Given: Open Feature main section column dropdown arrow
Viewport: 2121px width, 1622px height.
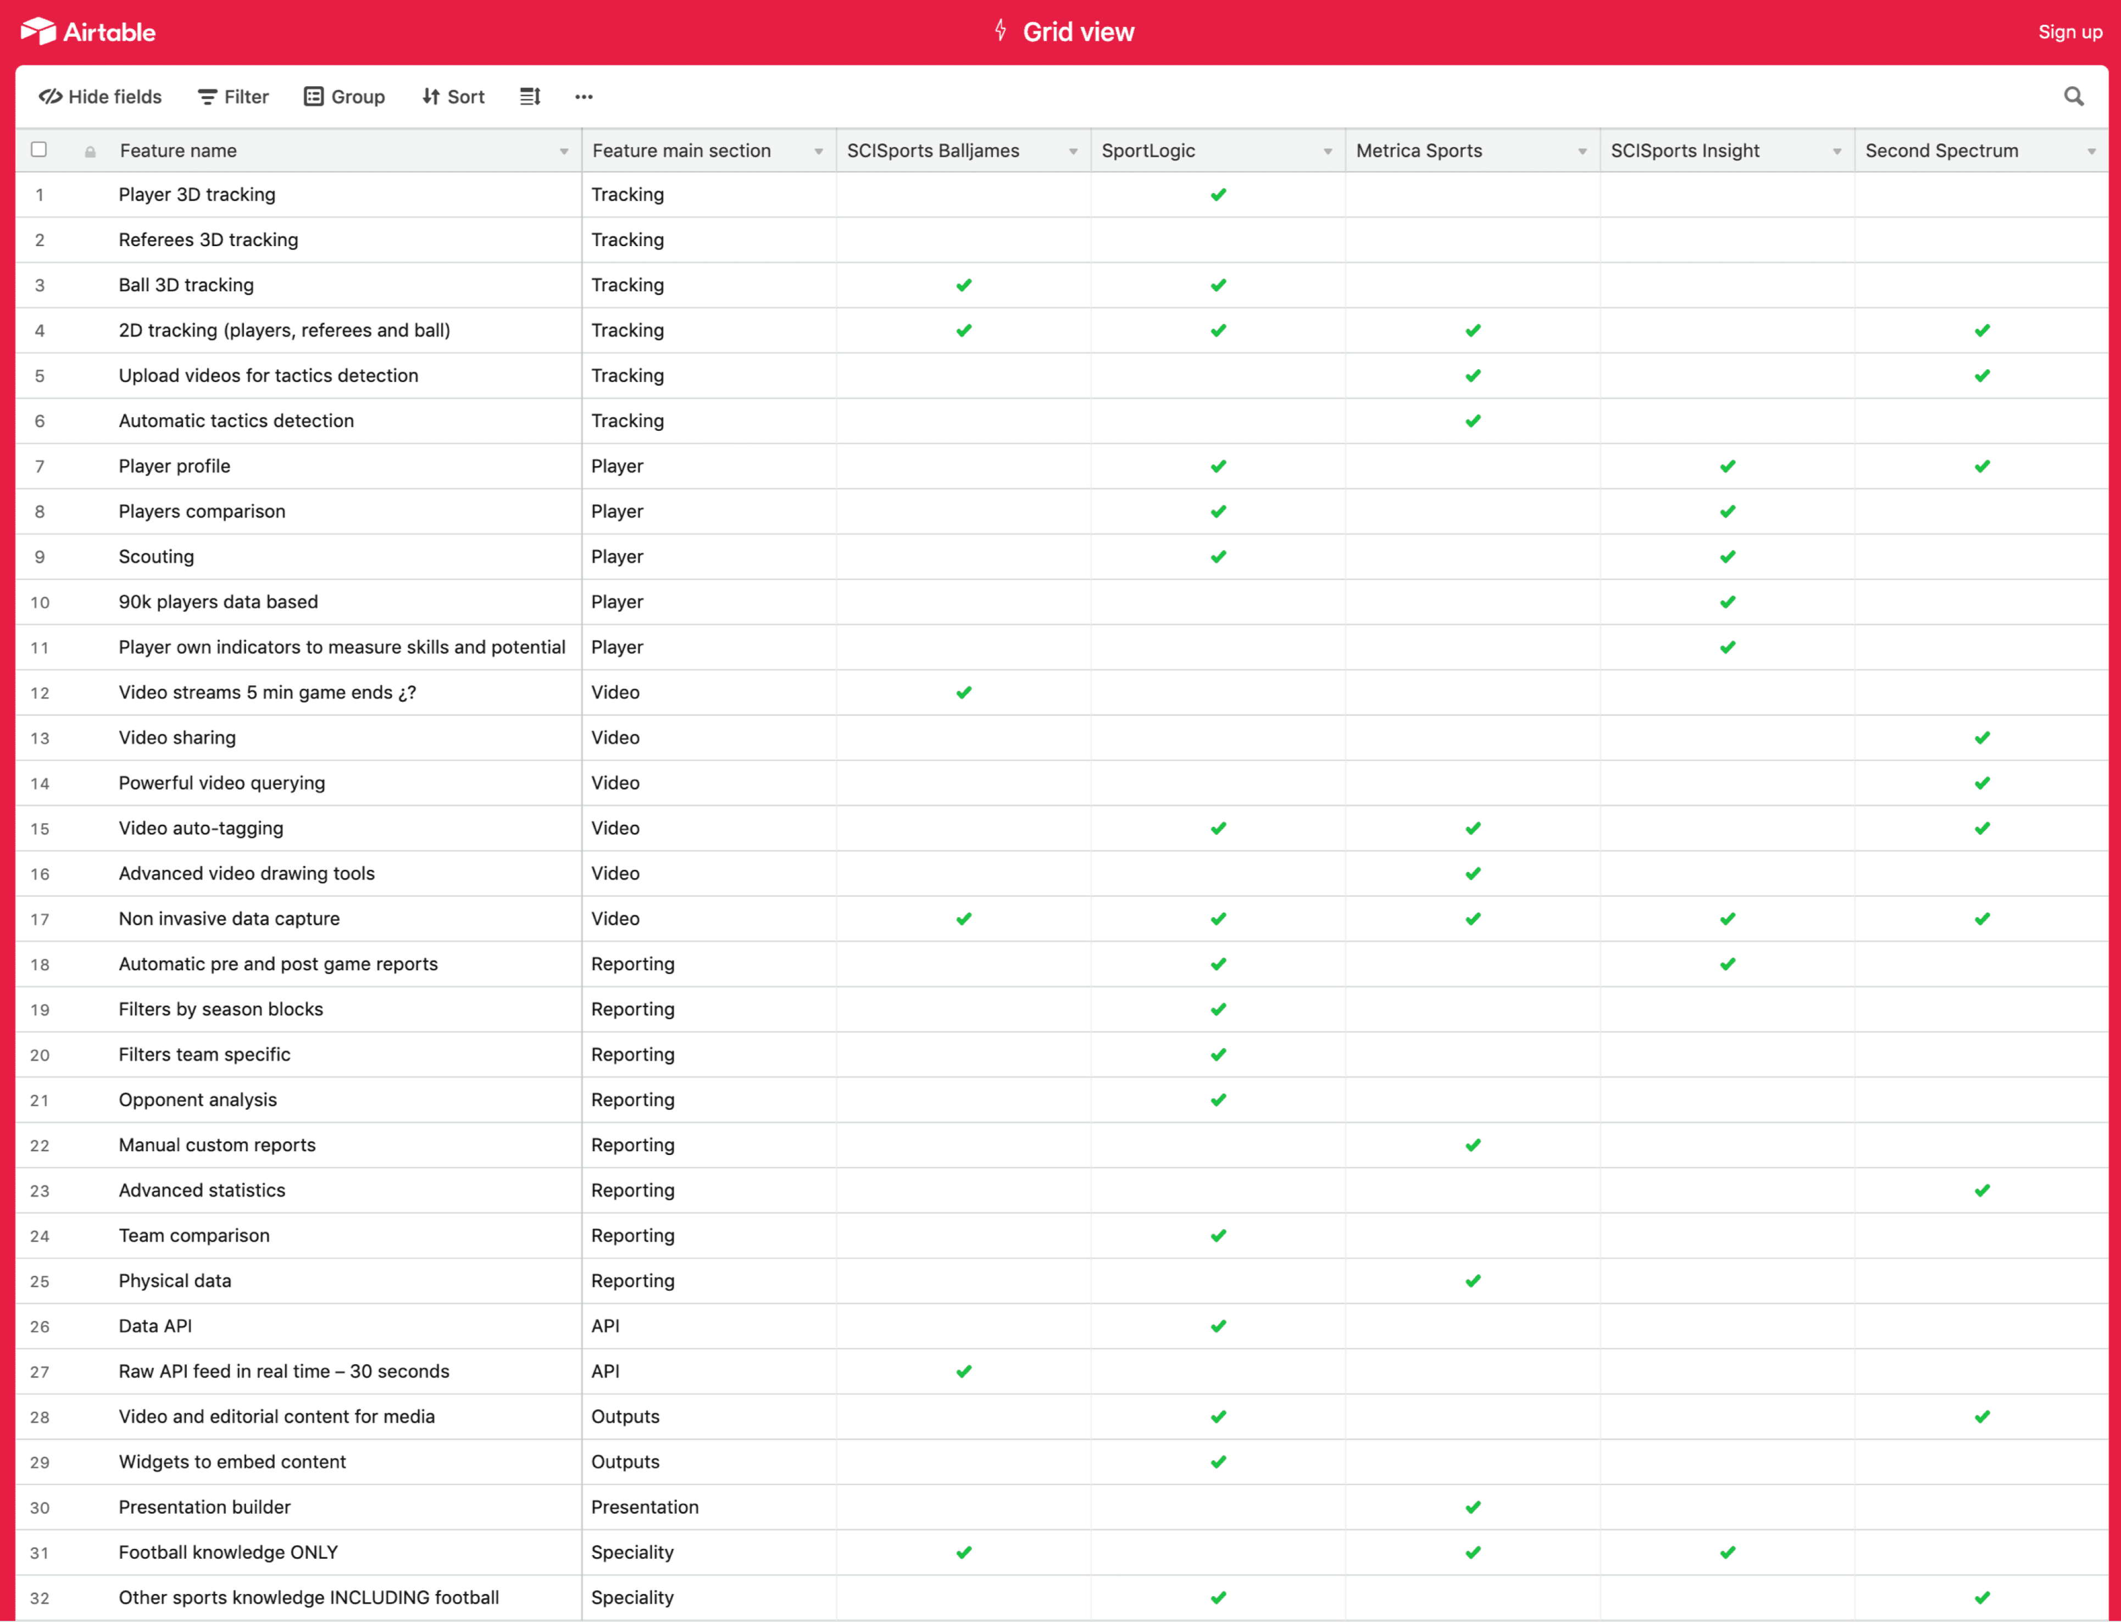Looking at the screenshot, I should 819,152.
